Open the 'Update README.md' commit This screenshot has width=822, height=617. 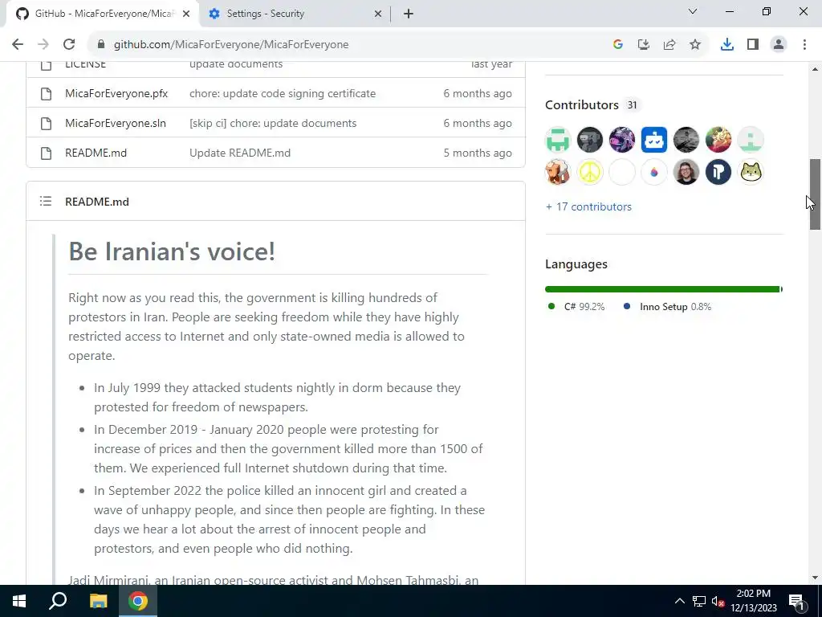coord(239,153)
